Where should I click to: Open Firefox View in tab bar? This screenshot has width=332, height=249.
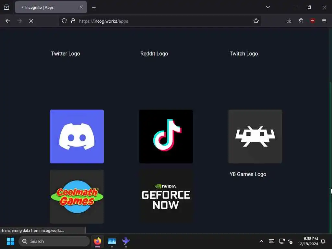click(6, 7)
